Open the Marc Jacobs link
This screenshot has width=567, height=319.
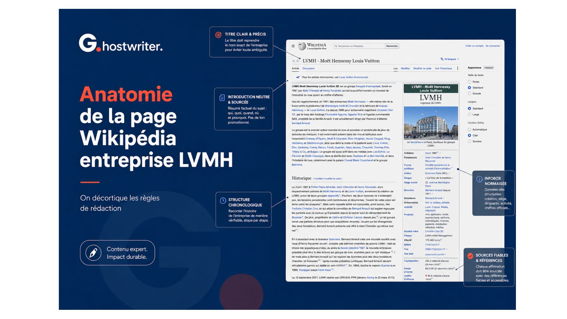(353, 148)
